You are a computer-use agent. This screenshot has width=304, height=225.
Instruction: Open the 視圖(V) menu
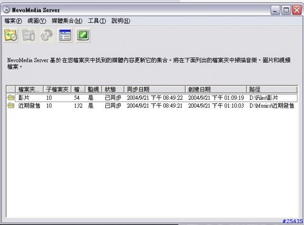(x=37, y=21)
